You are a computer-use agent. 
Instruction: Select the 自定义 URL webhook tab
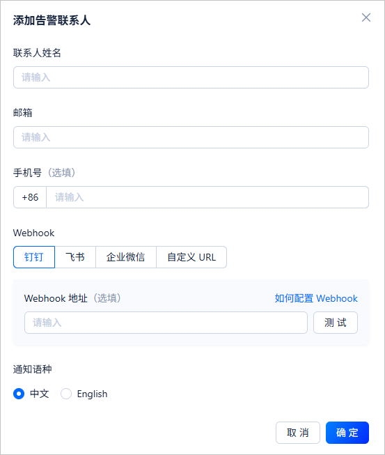tap(191, 257)
